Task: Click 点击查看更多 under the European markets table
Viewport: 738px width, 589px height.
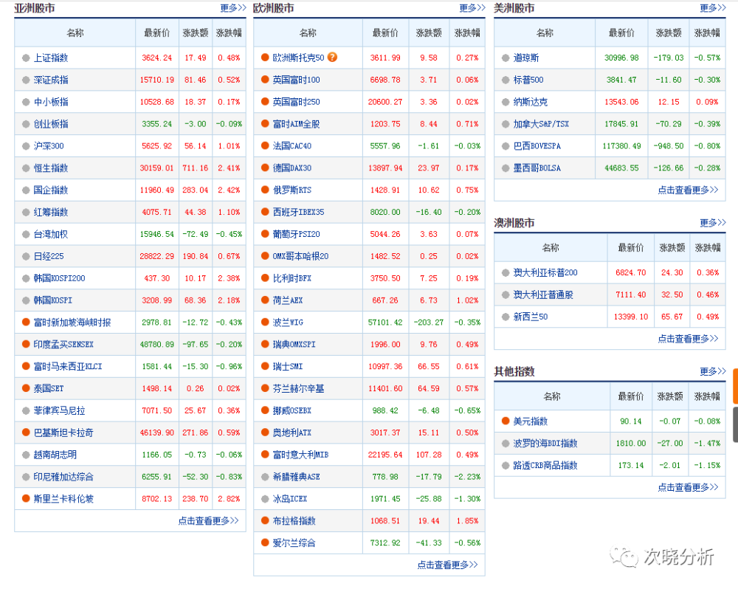Action: 447,565
